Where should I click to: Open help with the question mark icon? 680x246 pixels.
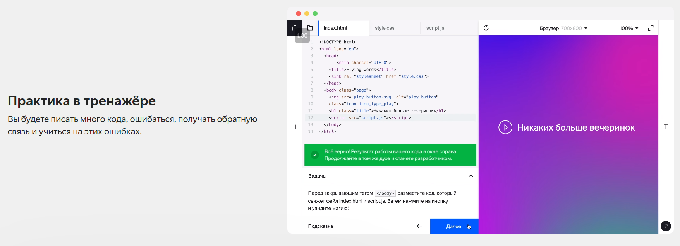coord(666,226)
